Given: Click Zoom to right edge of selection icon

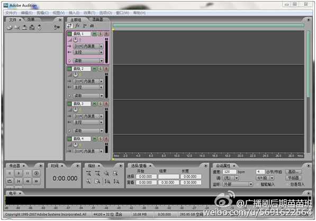Looking at the screenshot, I should click(x=97, y=181).
